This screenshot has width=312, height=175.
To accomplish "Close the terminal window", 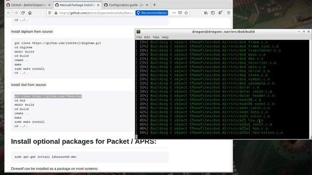I will coord(309,32).
